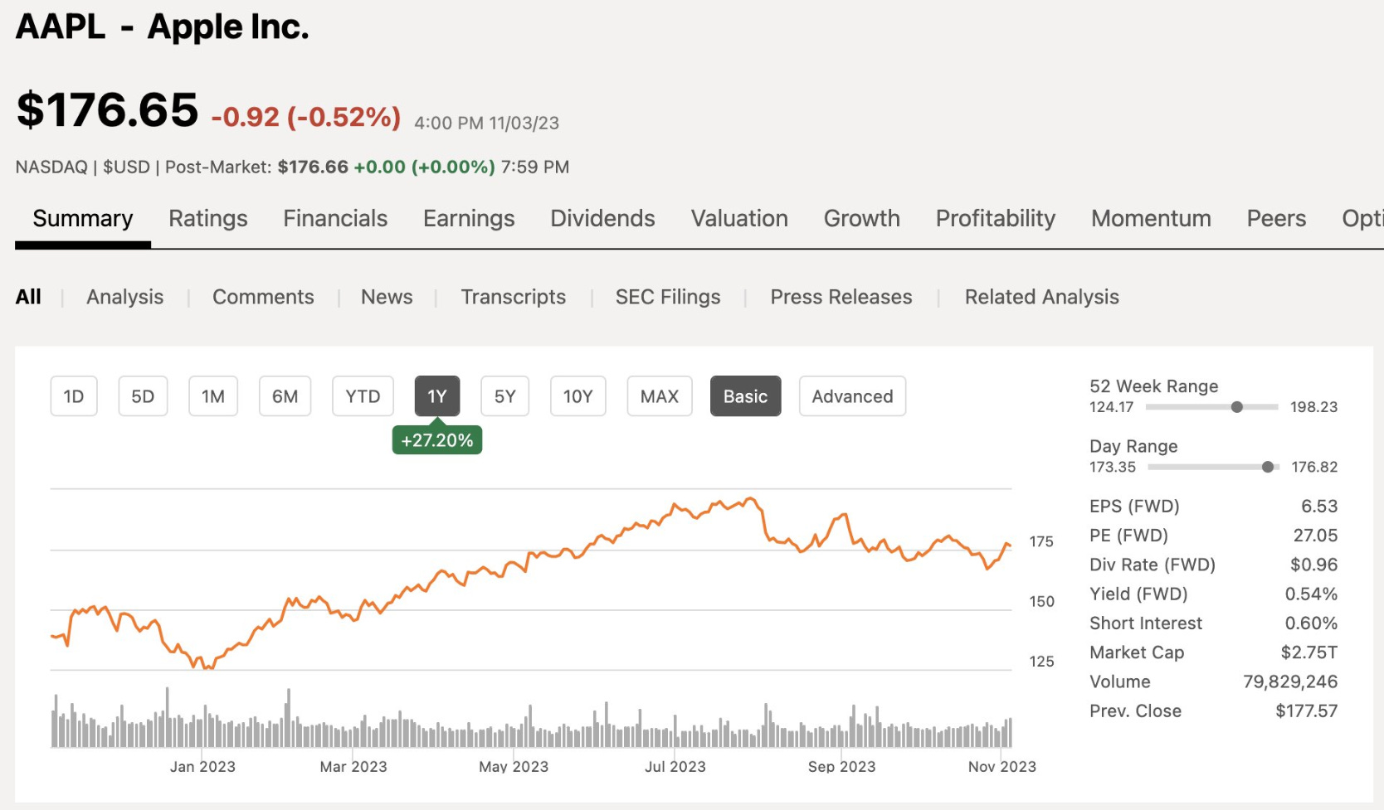This screenshot has height=810, width=1384.
Task: Open the Transcripts filter
Action: 514,297
